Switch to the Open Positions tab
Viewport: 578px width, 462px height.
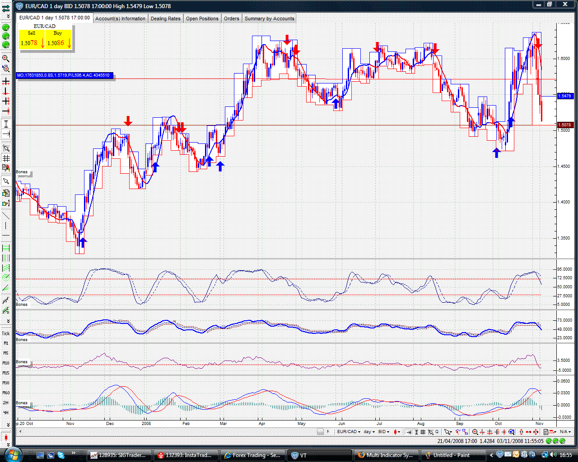click(x=202, y=18)
